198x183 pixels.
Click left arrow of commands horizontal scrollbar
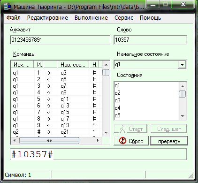tap(15, 140)
